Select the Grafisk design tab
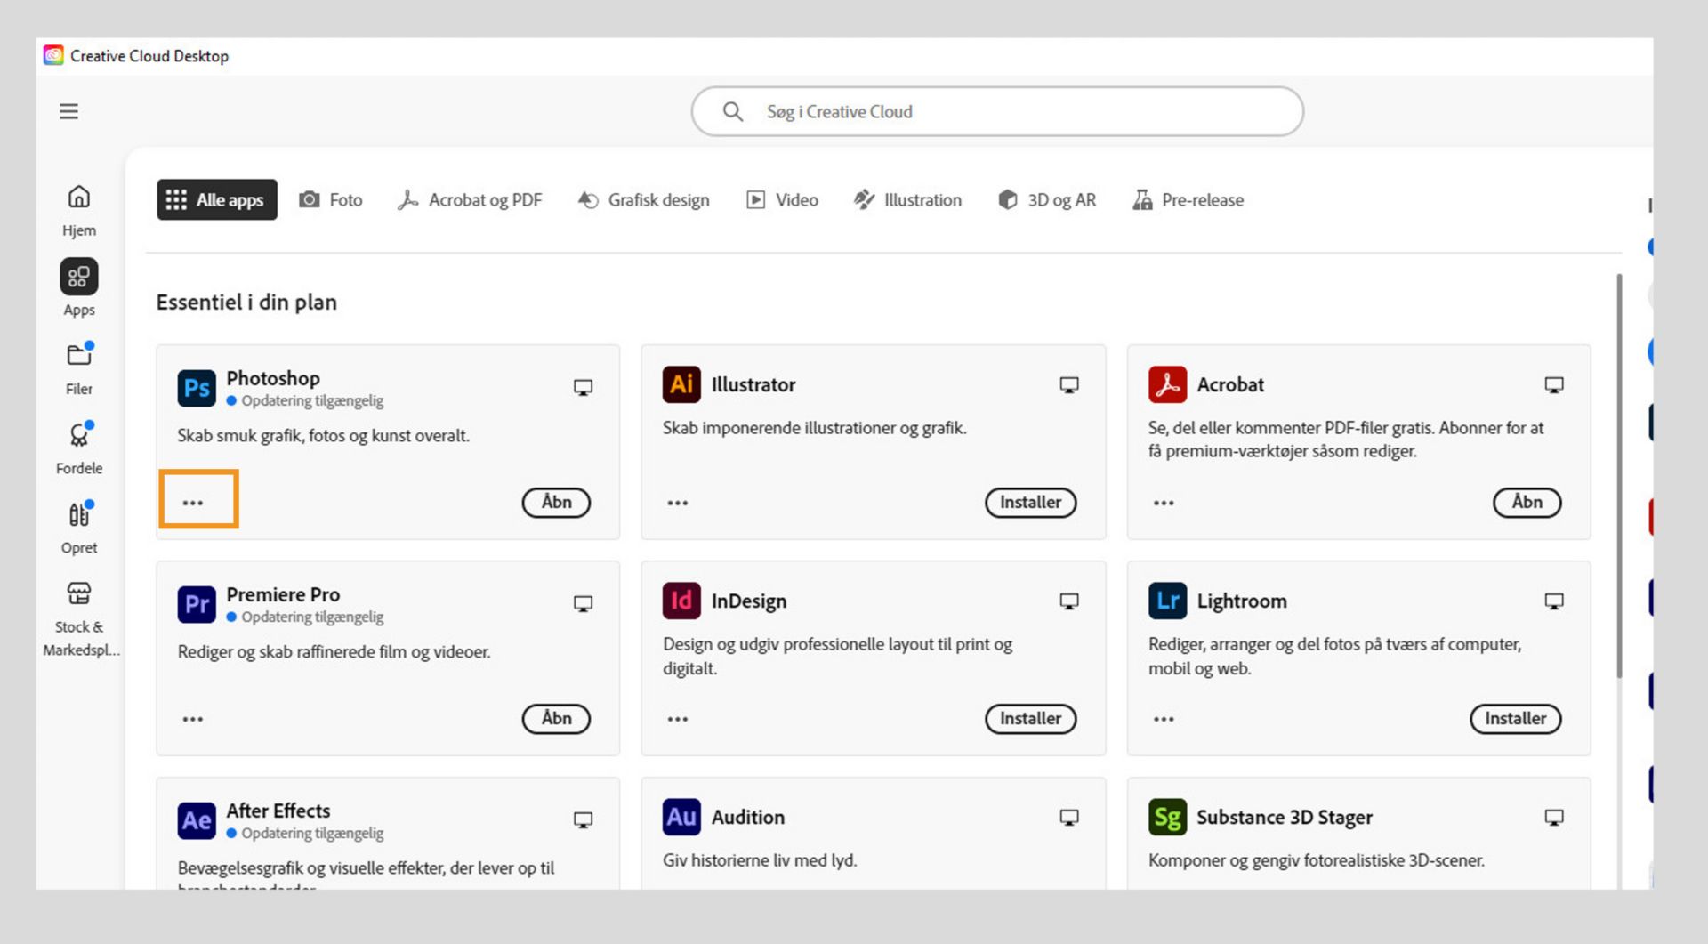Screen dimensions: 1708x944 point(643,200)
